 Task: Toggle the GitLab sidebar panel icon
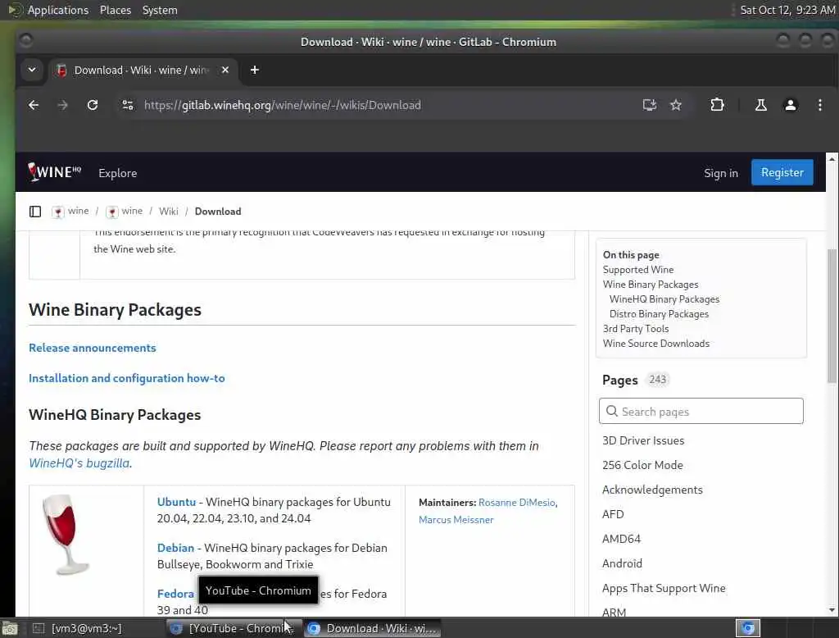click(x=35, y=212)
